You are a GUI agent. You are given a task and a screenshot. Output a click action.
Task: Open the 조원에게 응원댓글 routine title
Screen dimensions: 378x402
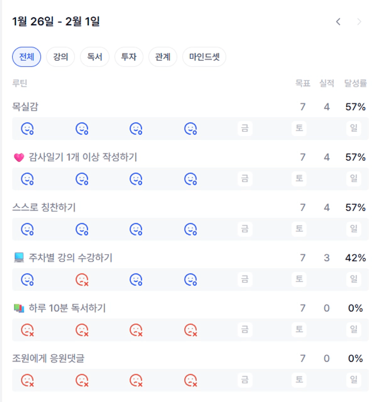[x=48, y=359]
